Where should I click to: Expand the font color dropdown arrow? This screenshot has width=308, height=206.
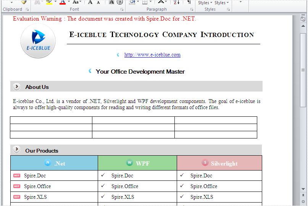click(69, 2)
